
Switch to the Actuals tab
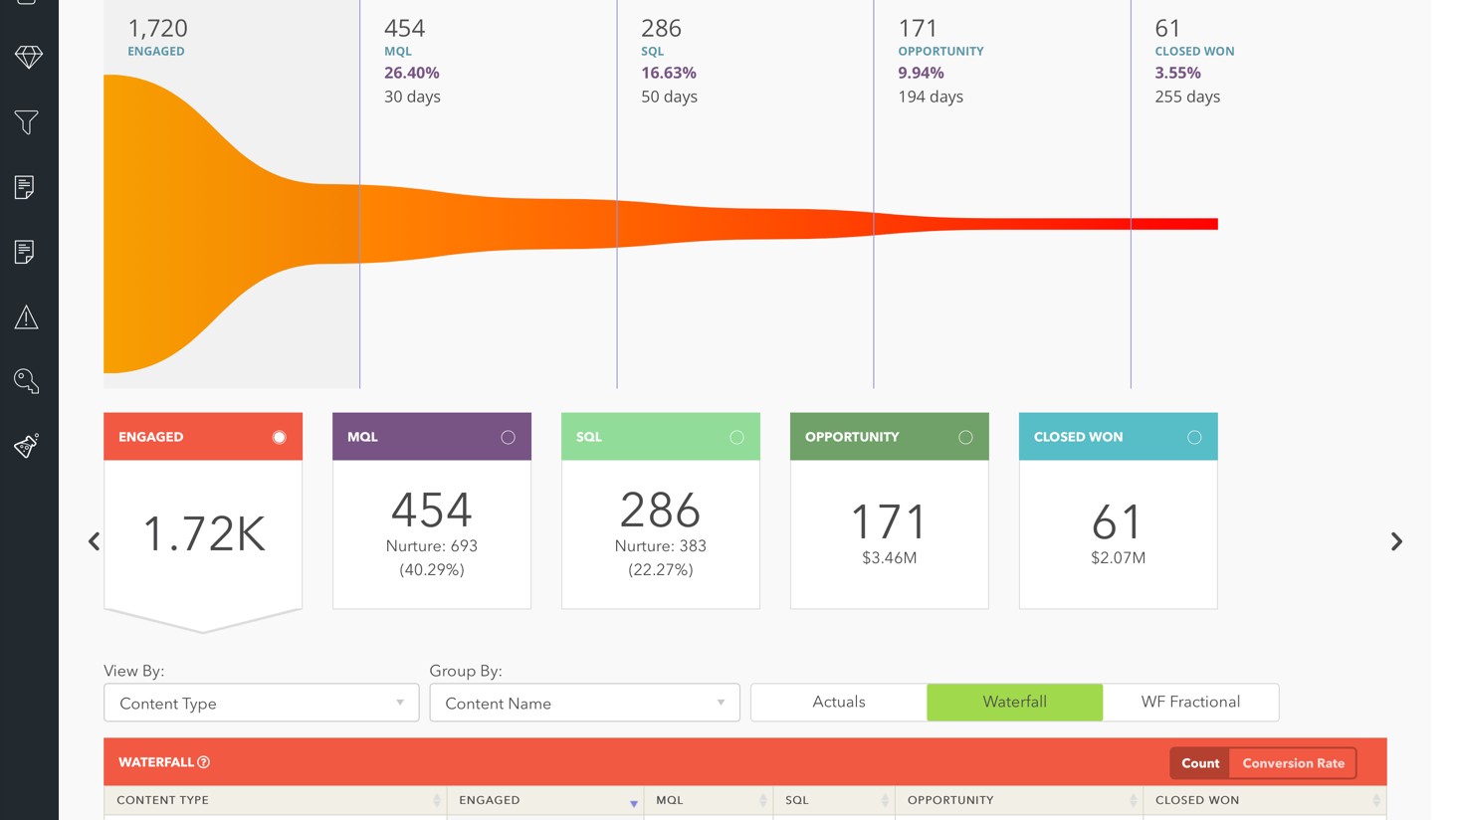pos(838,702)
